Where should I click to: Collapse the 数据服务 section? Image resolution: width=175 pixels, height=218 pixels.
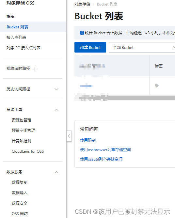(x=56, y=172)
